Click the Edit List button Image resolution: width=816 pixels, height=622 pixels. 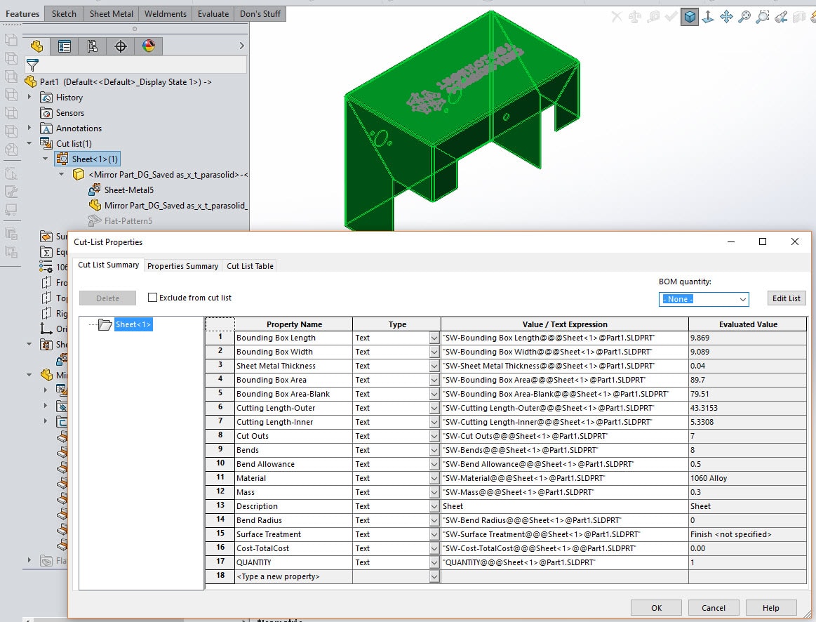787,298
